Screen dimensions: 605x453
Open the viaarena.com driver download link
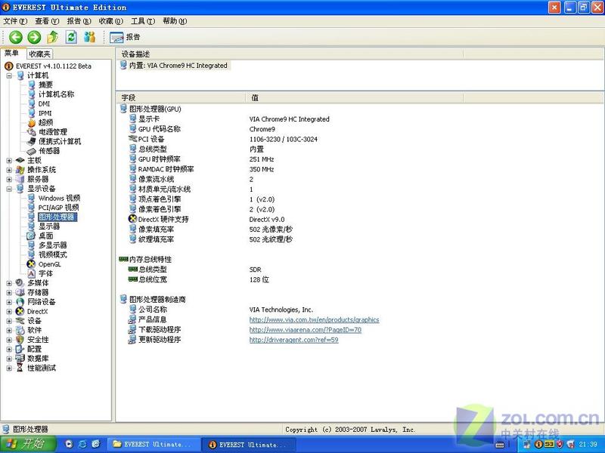click(x=306, y=330)
